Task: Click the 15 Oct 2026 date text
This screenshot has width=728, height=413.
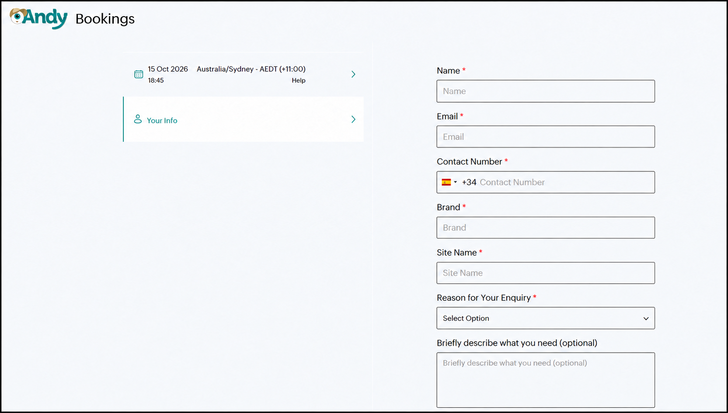Action: [x=168, y=69]
